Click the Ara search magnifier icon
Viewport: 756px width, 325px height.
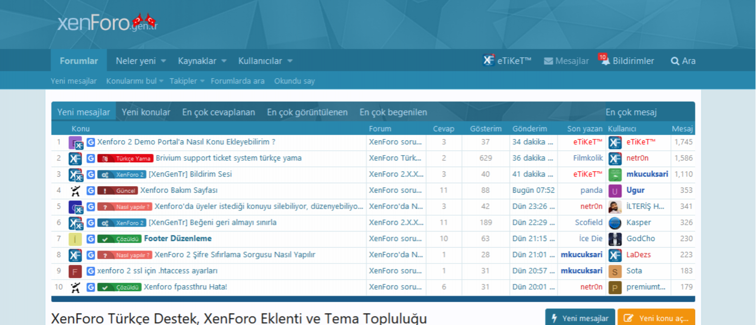point(675,61)
